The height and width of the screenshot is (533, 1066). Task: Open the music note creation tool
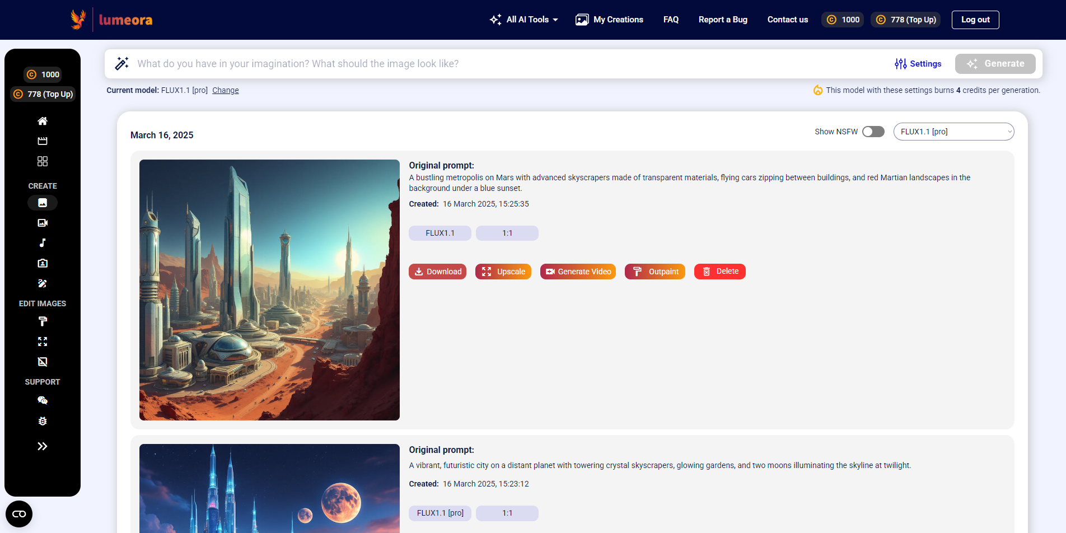point(43,243)
